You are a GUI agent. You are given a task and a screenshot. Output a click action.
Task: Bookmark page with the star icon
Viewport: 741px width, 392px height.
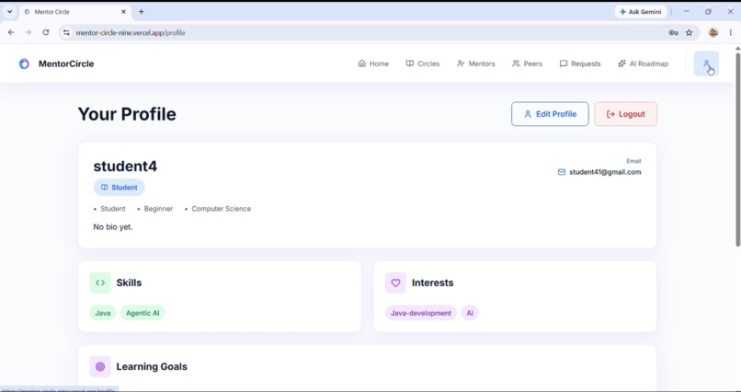689,32
